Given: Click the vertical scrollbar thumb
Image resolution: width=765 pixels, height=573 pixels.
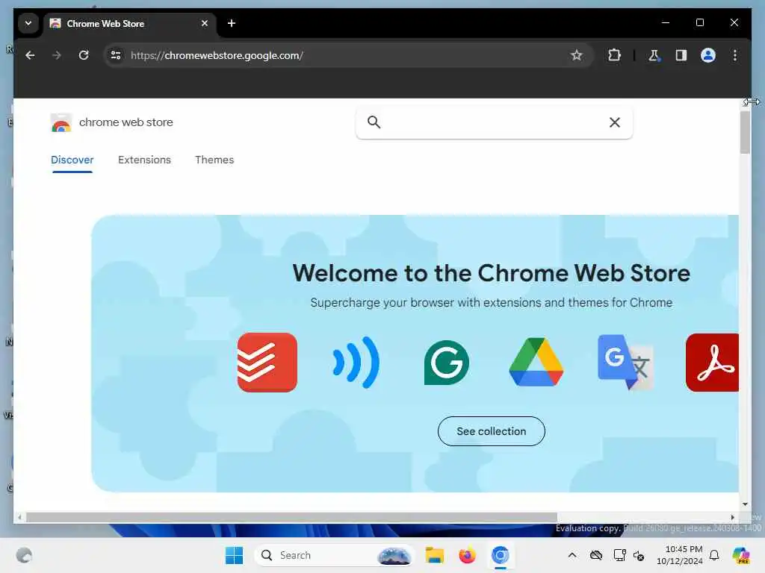Looking at the screenshot, I should coord(745,133).
